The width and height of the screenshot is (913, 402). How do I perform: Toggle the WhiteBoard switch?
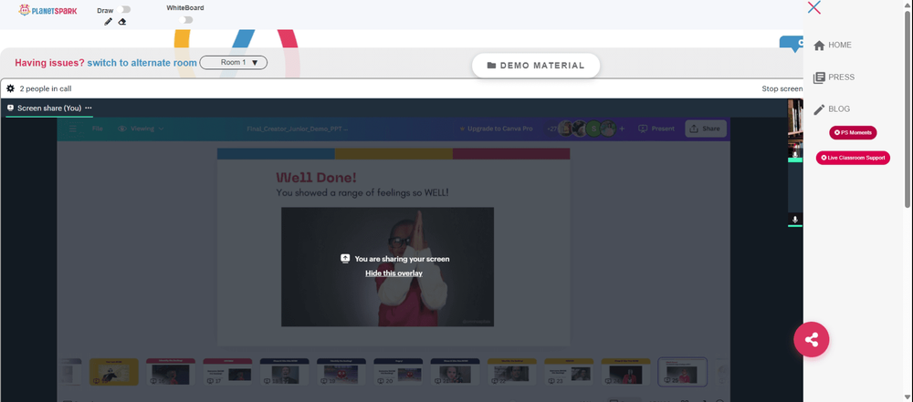click(x=185, y=20)
